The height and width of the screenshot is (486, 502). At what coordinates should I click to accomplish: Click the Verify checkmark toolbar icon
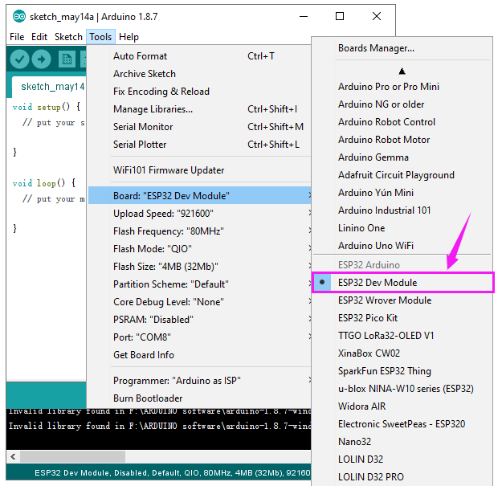(19, 59)
